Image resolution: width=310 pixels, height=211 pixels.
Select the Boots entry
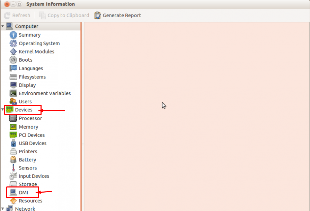tap(26, 60)
